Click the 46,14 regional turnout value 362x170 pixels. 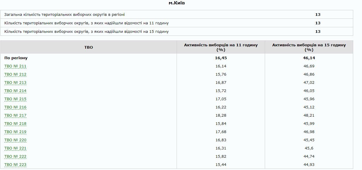click(309, 58)
